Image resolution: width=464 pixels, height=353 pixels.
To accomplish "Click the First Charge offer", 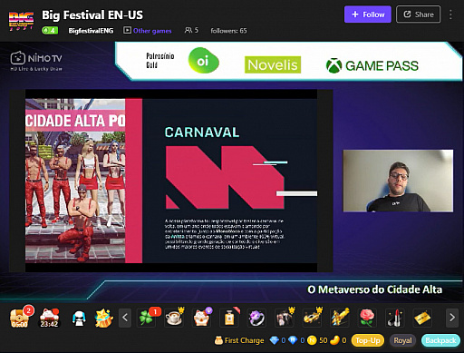I will pyautogui.click(x=239, y=340).
